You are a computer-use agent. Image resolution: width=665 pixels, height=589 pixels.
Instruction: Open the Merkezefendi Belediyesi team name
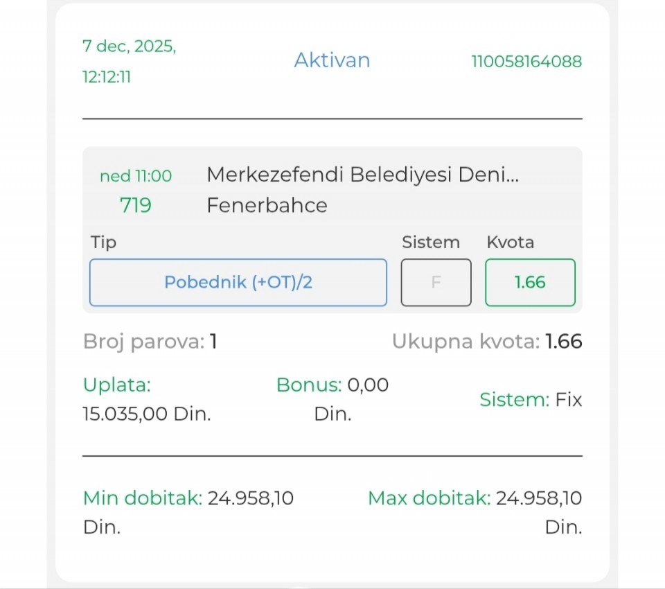coord(362,175)
